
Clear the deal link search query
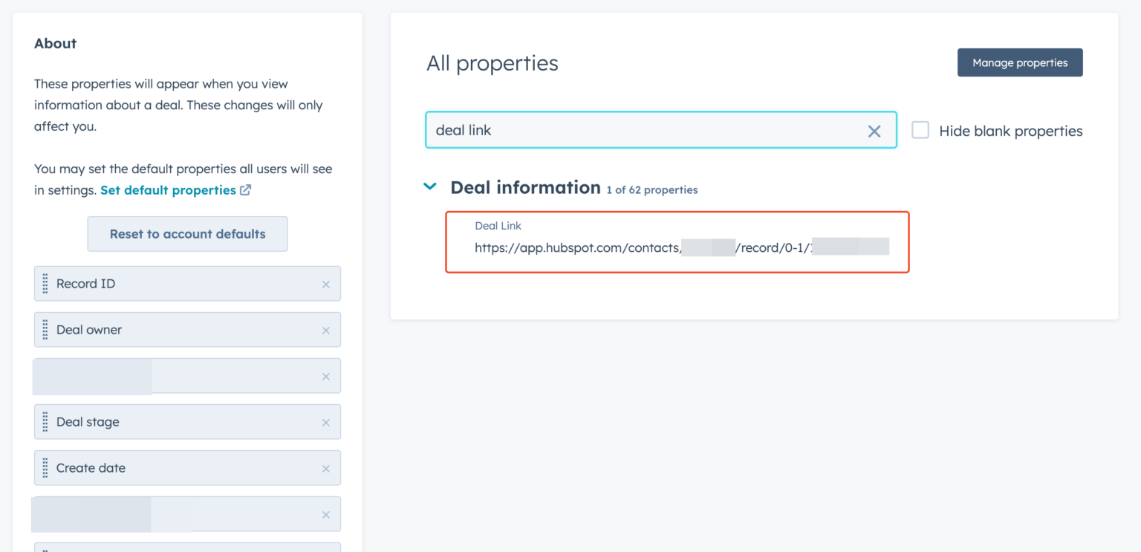[874, 130]
